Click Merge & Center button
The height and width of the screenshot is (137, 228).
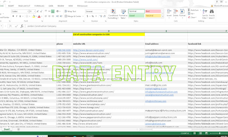pos(73,16)
